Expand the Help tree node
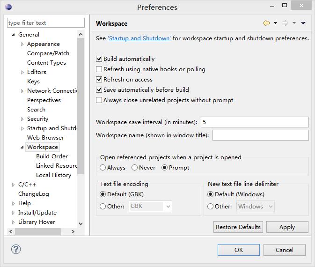Image resolution: width=315 pixels, height=267 pixels. tap(13, 203)
